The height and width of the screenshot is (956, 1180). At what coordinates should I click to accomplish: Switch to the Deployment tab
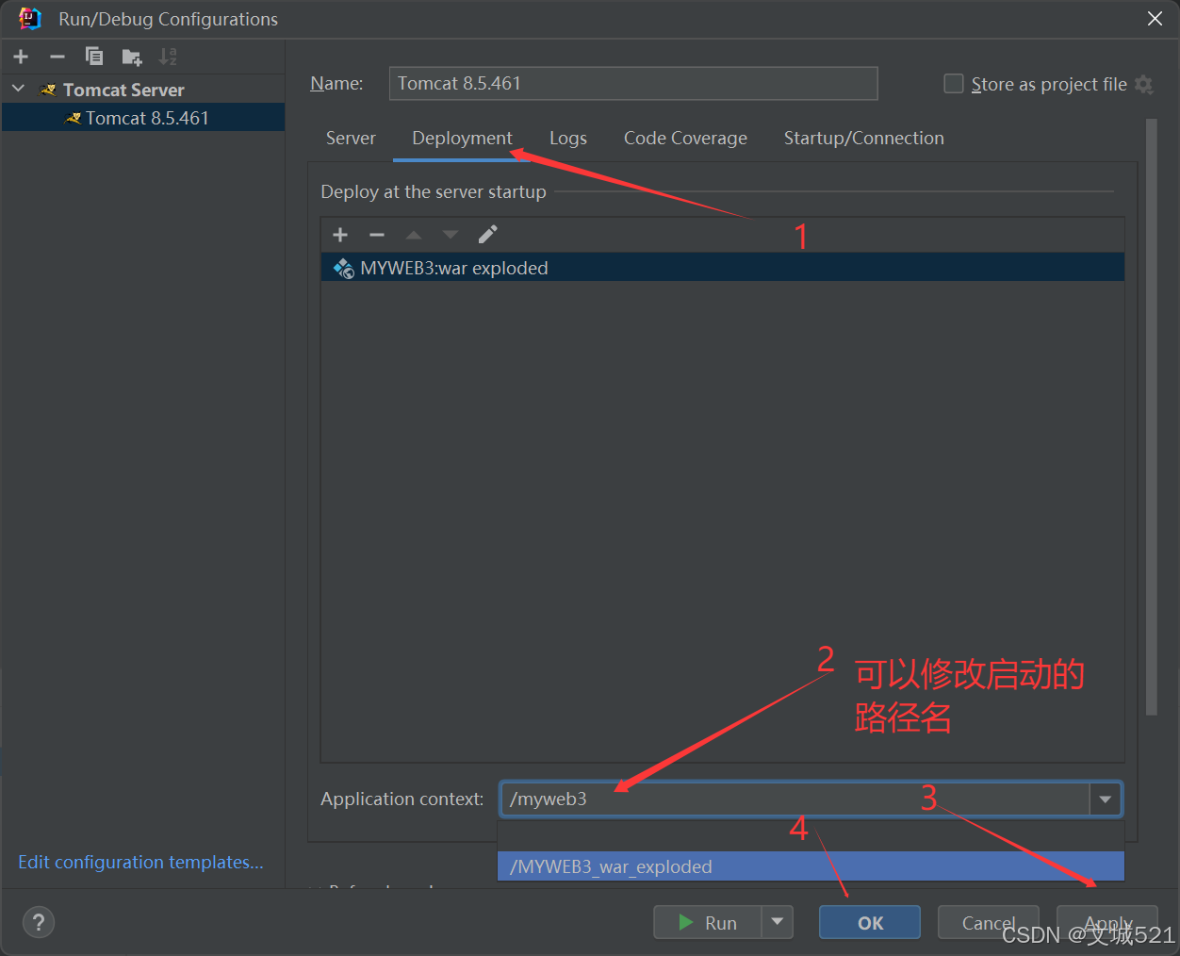462,138
